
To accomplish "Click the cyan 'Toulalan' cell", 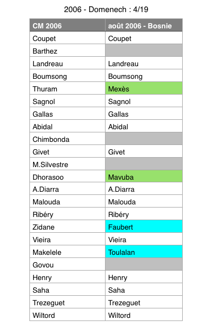I will pos(144,252).
